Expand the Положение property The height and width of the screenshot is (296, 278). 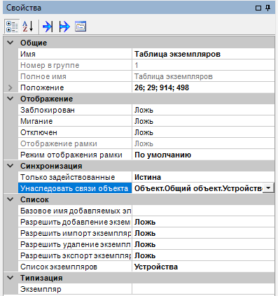11,87
